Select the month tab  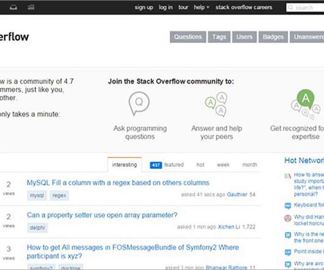pyautogui.click(x=249, y=165)
